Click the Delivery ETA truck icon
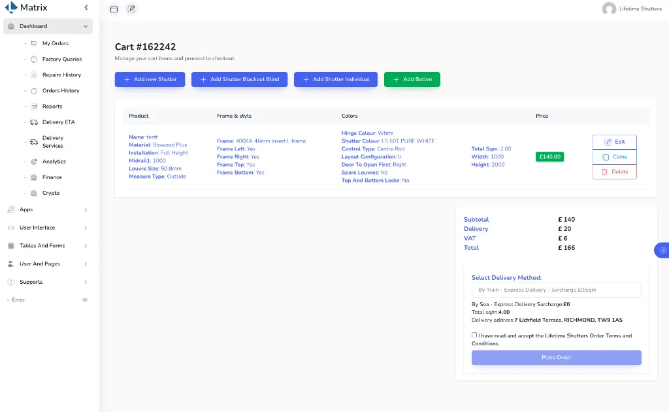 point(34,122)
